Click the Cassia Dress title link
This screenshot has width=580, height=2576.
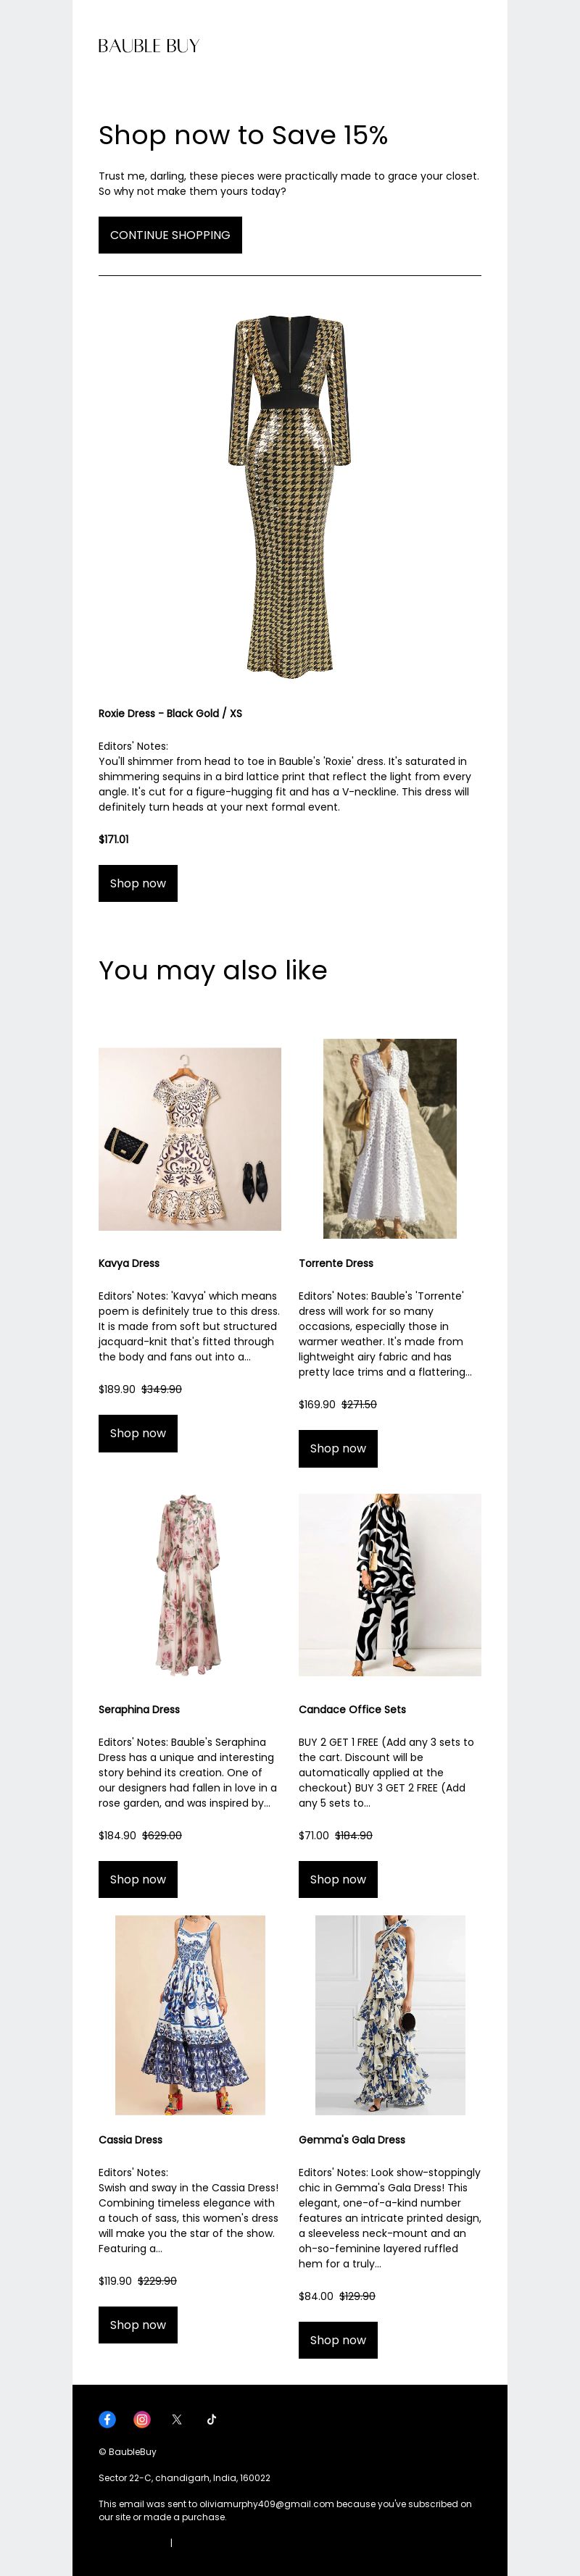[x=130, y=2140]
